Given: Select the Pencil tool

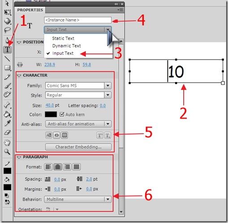Looking at the screenshot, I should (x=7, y=77).
